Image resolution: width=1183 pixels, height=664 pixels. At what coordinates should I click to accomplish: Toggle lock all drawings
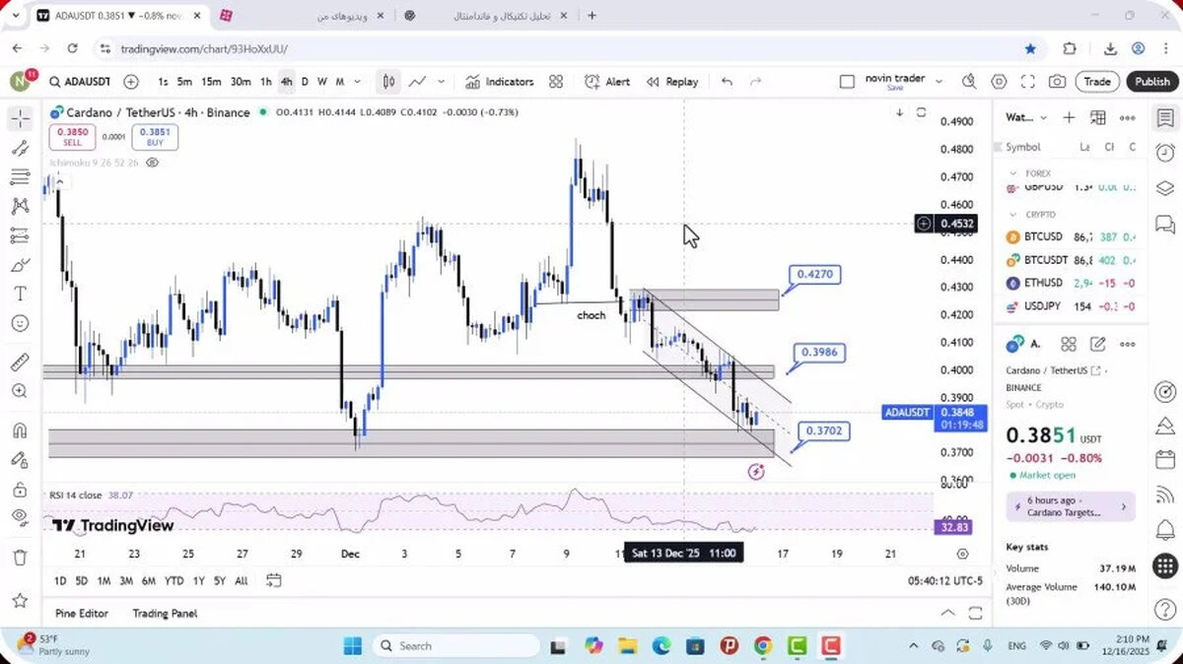pyautogui.click(x=20, y=489)
